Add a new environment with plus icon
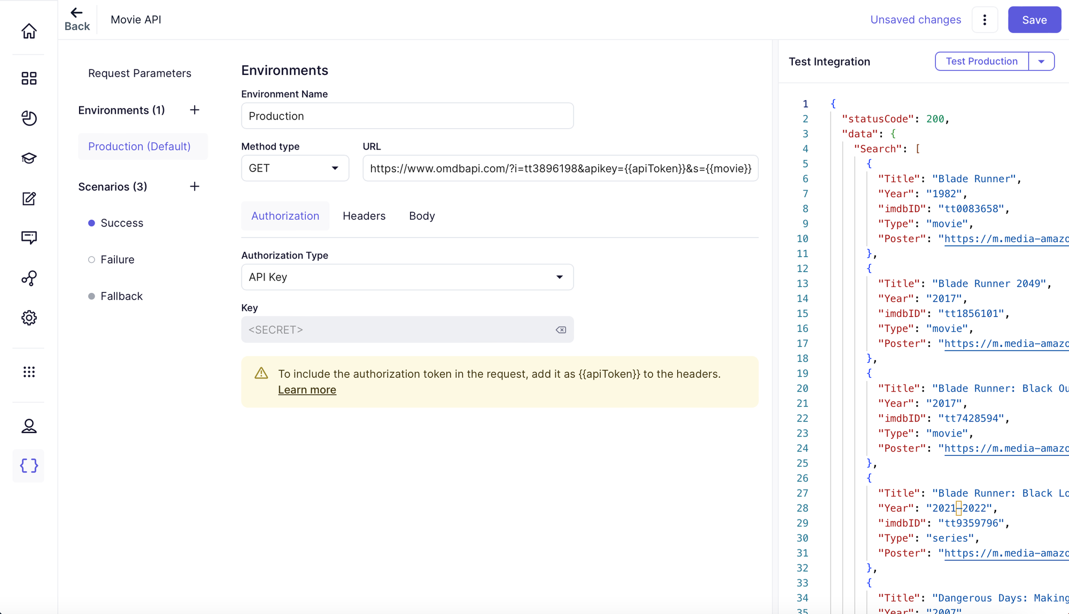 click(x=195, y=110)
